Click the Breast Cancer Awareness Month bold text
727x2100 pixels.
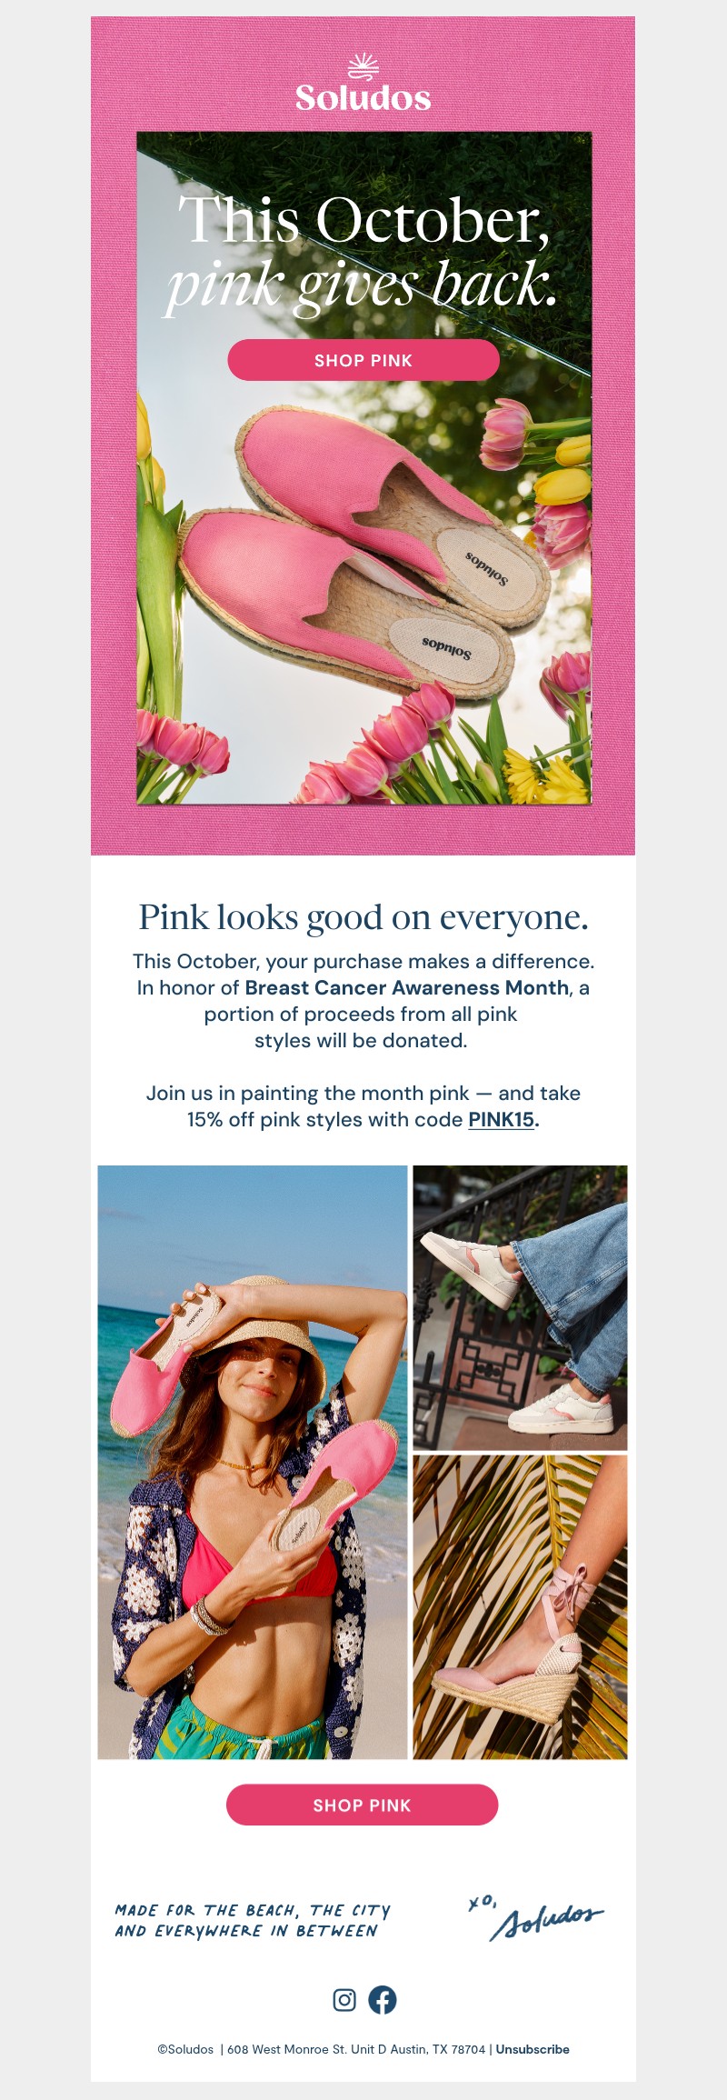point(407,987)
